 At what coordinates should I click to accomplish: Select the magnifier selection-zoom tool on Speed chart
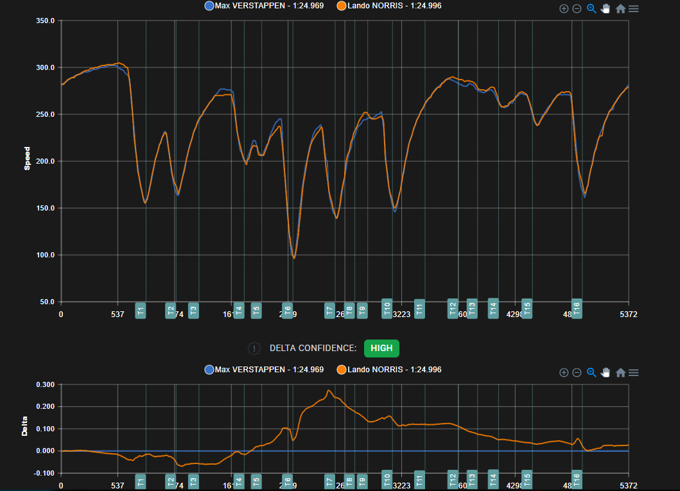click(591, 9)
